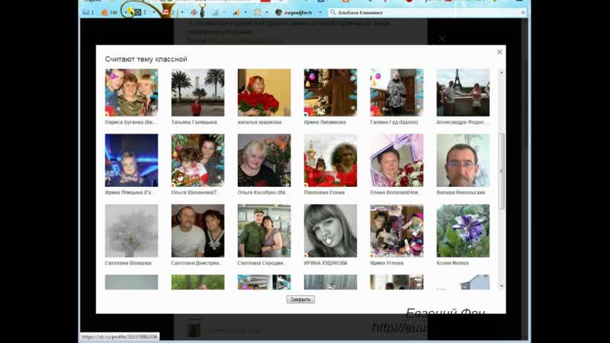Open the dropdown arrow after the Gmail icon
This screenshot has height=343, width=610.
pos(182,12)
